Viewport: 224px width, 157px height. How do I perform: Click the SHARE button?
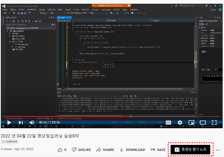coord(105,150)
